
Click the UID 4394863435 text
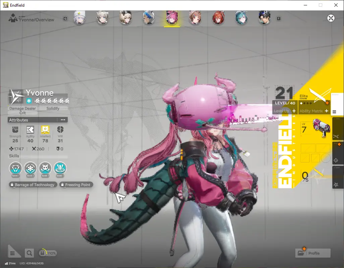pyautogui.click(x=32, y=263)
